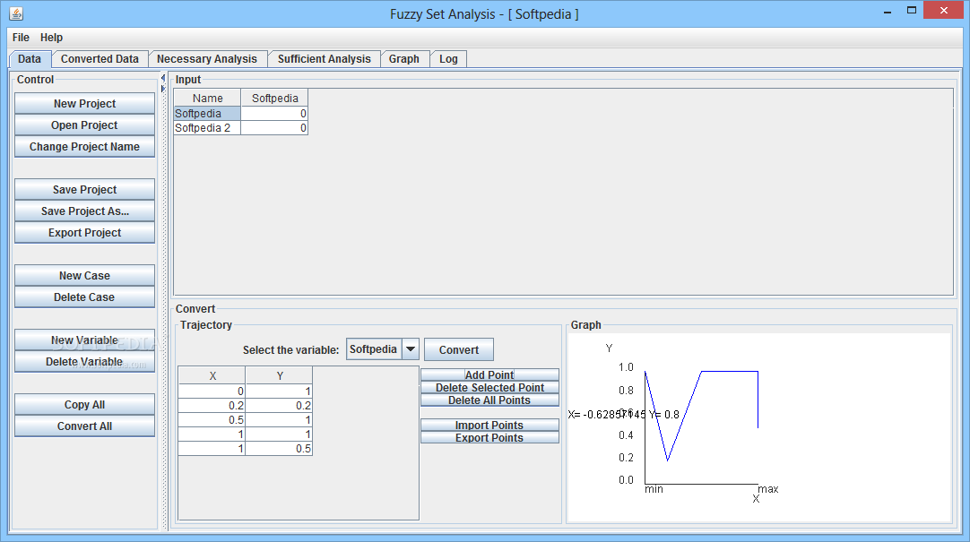Open the variable selection dropdown arrow
The width and height of the screenshot is (970, 542).
[411, 349]
